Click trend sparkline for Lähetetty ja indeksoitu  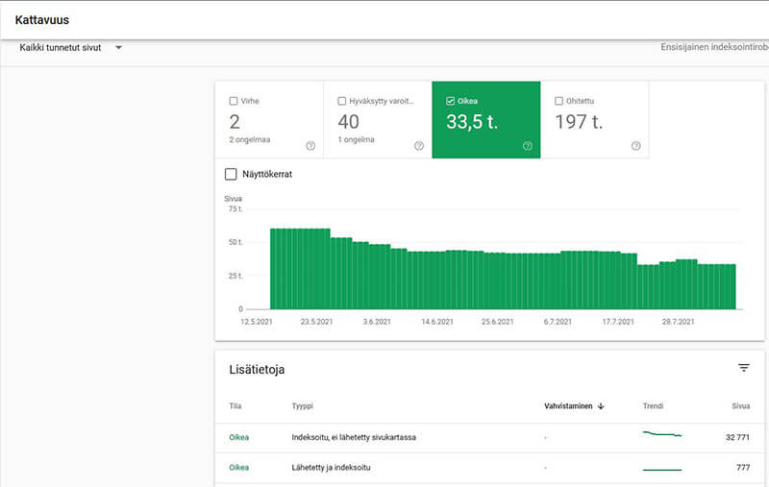(x=661, y=469)
